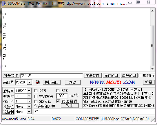
Task: Click the 帮助 help button
Action: coord(73,82)
